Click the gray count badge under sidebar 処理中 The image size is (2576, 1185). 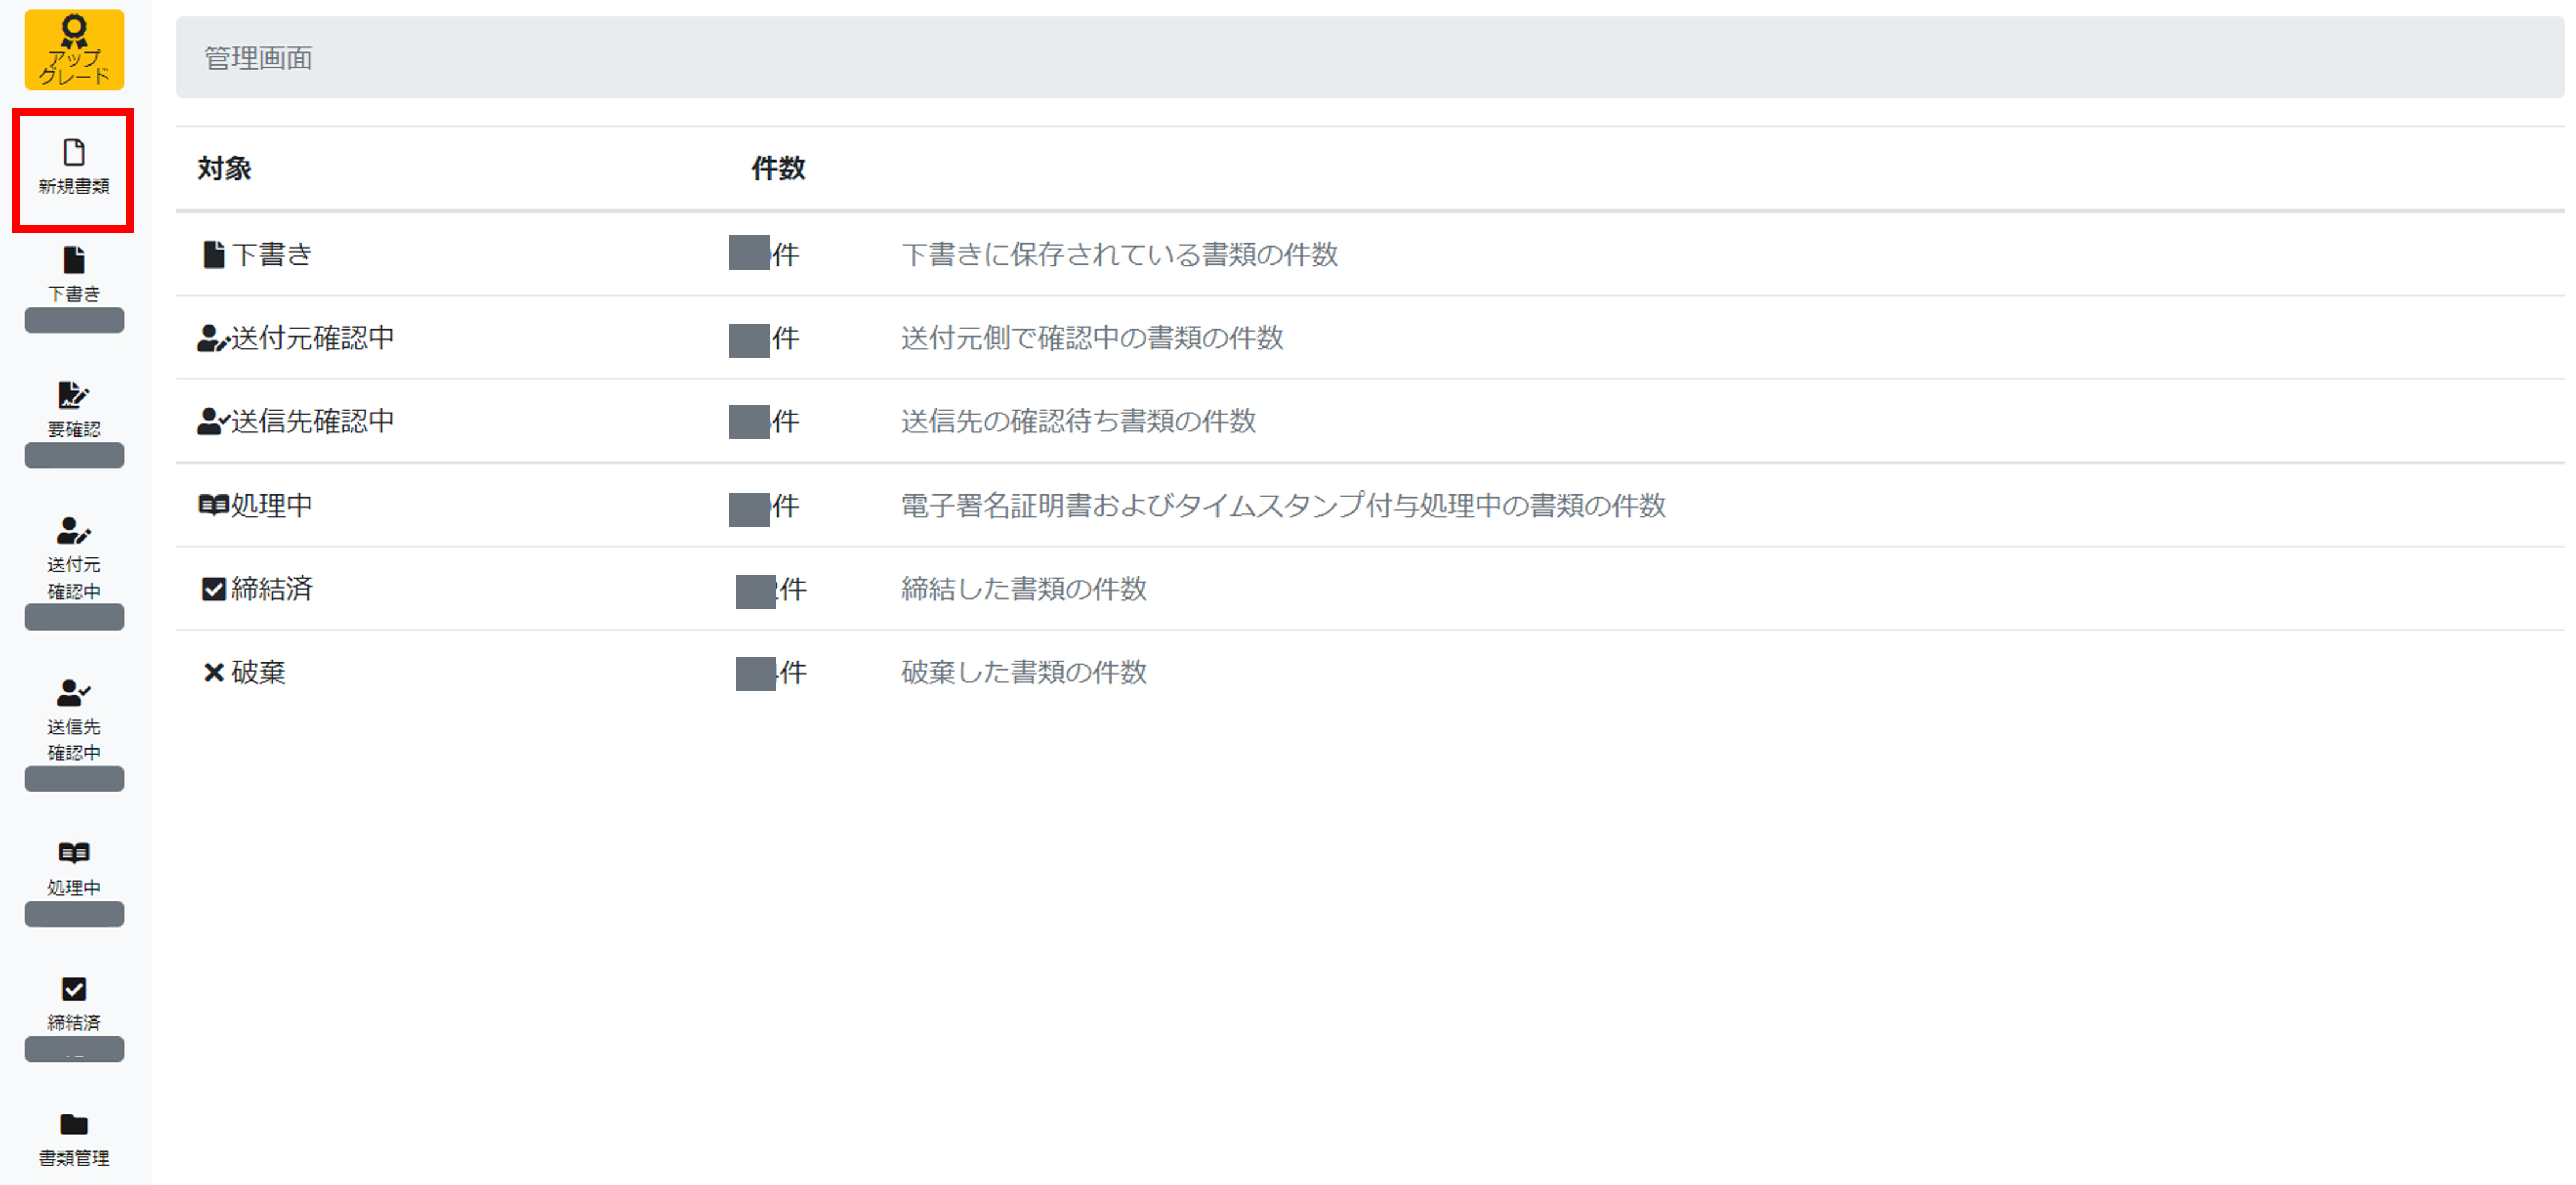point(74,914)
